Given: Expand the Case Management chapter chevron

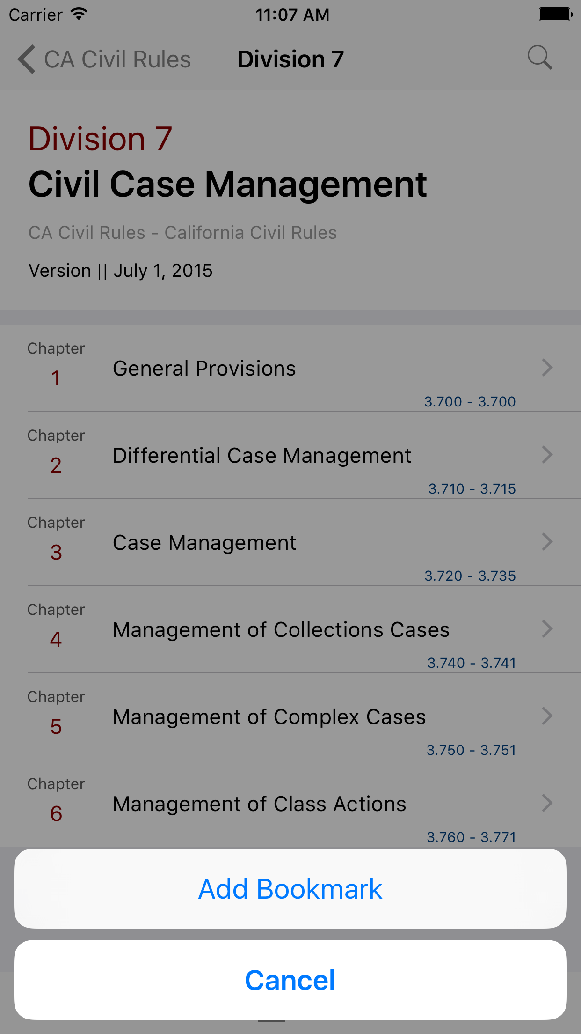Looking at the screenshot, I should point(547,542).
